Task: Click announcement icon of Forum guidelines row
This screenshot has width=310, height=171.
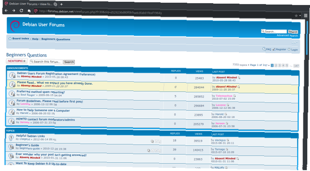Action: (x=12, y=103)
